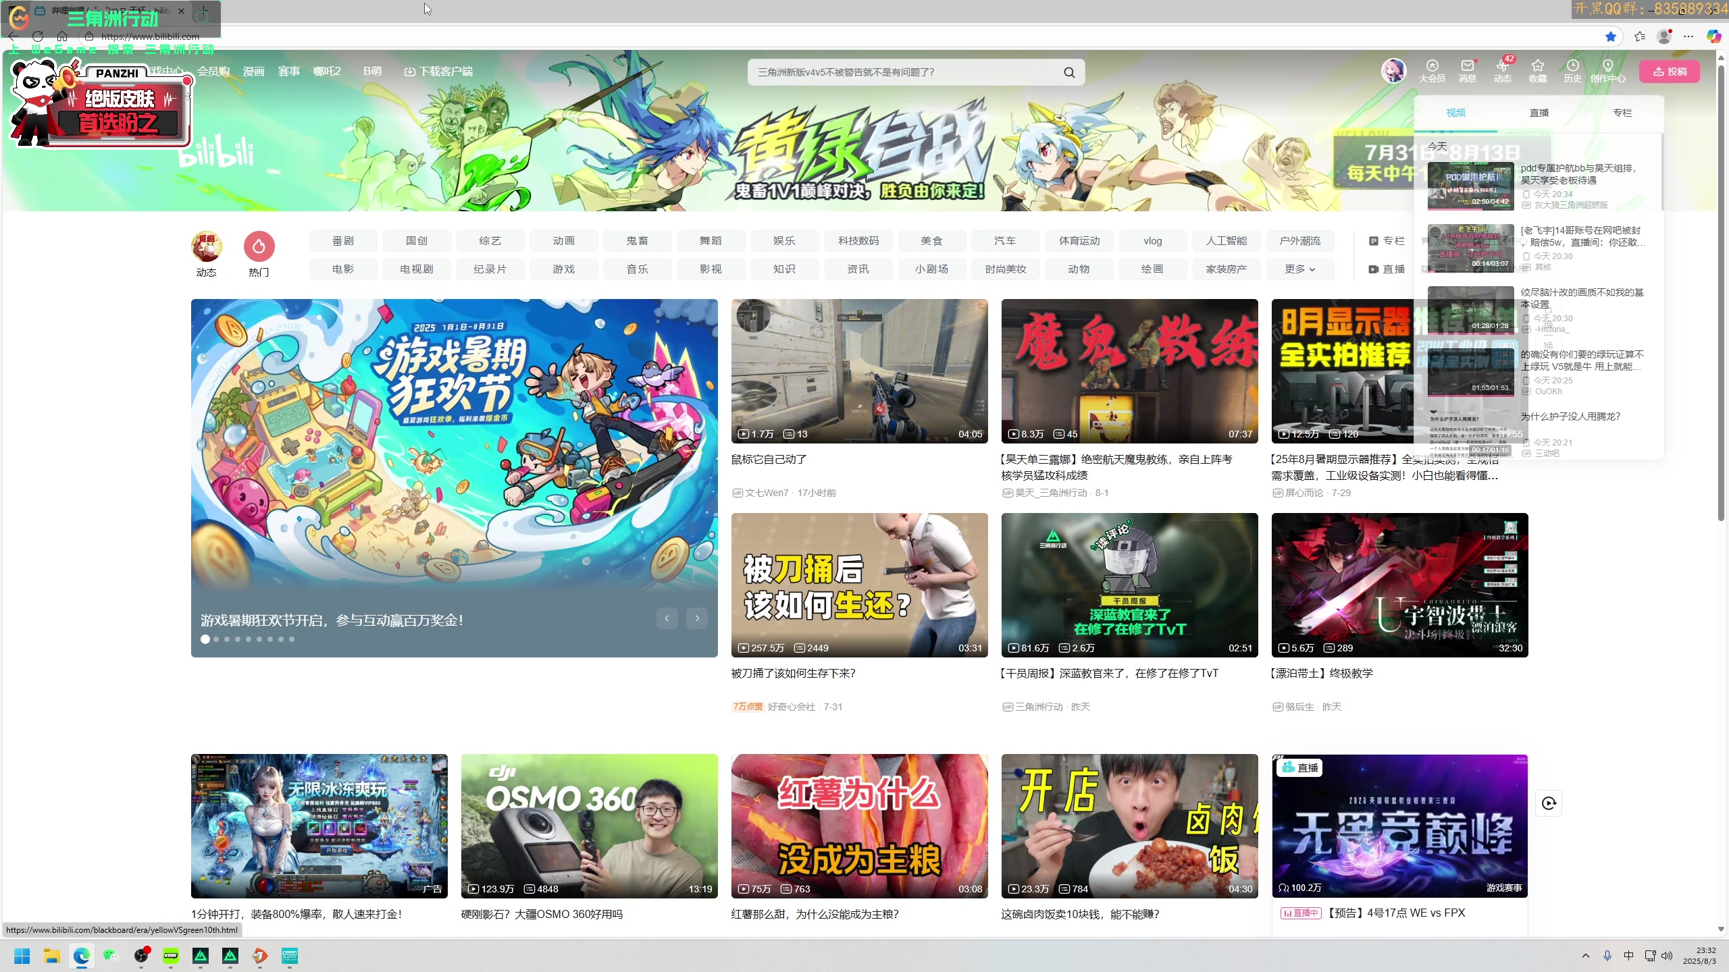Open OBS Studio from the taskbar

coord(141,956)
